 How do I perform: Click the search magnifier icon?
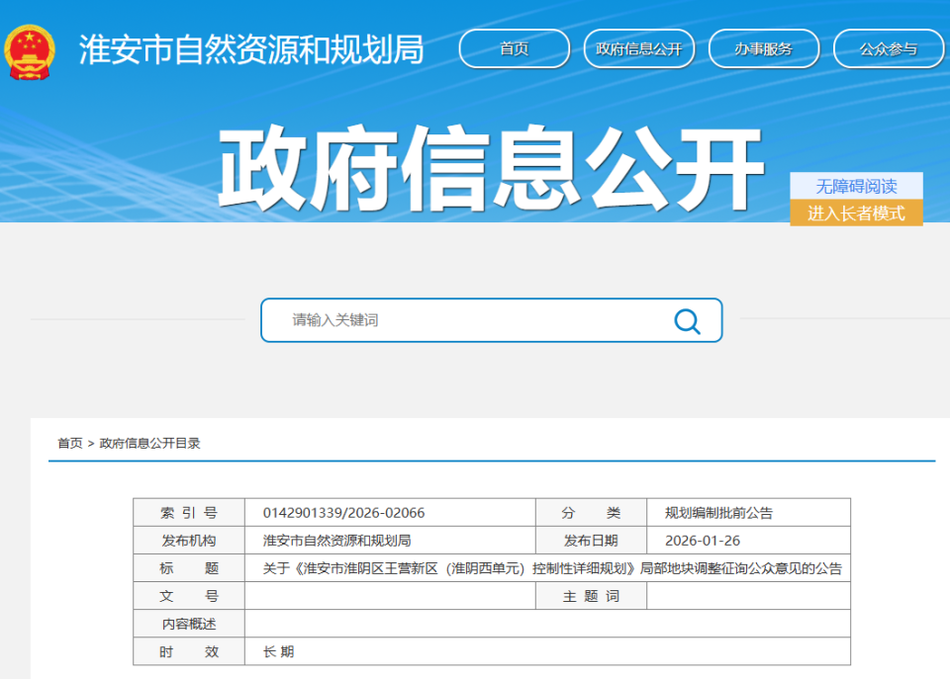[x=686, y=320]
